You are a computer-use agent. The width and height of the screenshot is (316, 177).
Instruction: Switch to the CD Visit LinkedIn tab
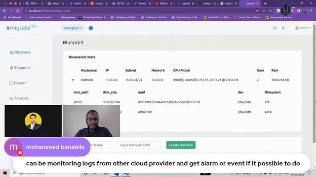(x=120, y=3)
